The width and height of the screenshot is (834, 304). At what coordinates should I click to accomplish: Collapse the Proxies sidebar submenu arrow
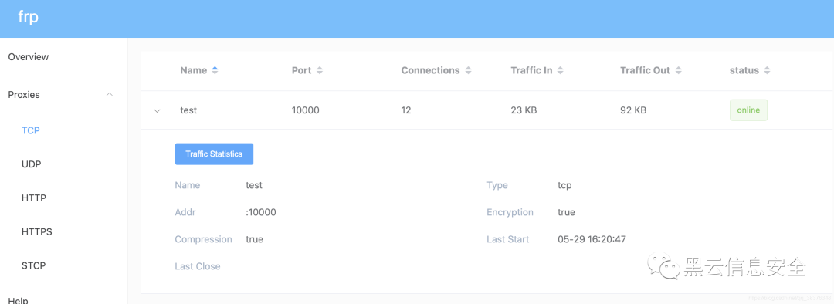[x=110, y=94]
